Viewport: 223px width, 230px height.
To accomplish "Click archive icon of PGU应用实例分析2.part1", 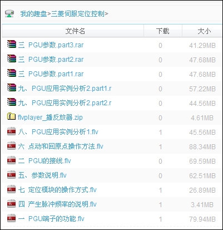I will coord(12,87).
